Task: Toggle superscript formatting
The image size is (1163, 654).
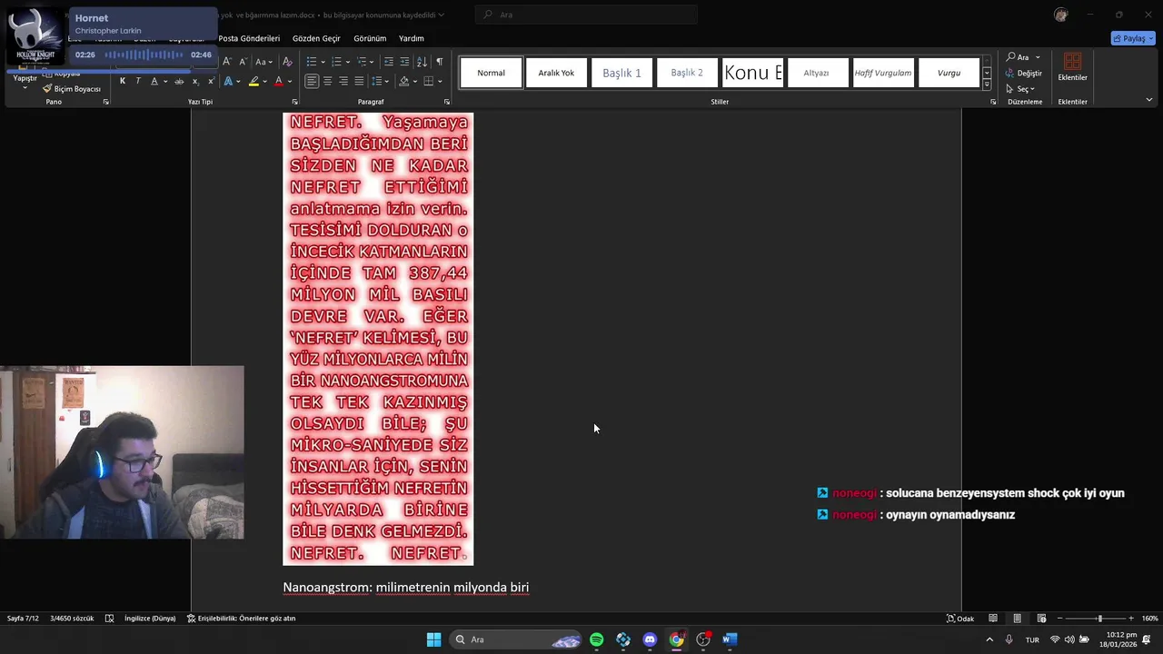Action: point(211,81)
